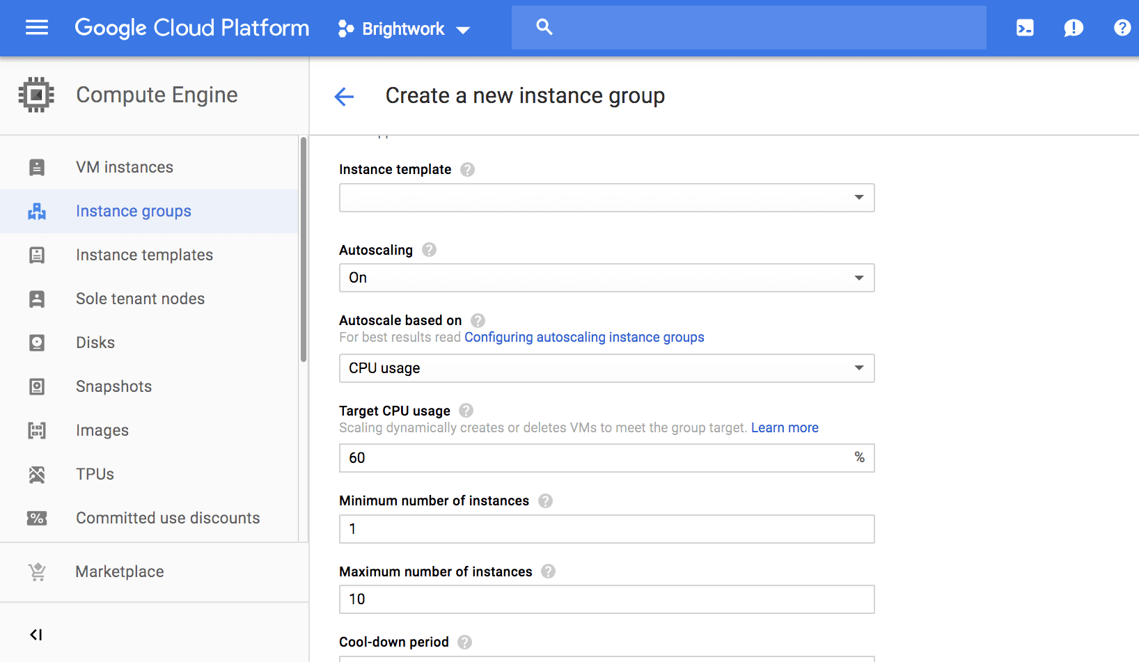The image size is (1139, 662).
Task: Open the notifications alert icon
Action: (x=1074, y=28)
